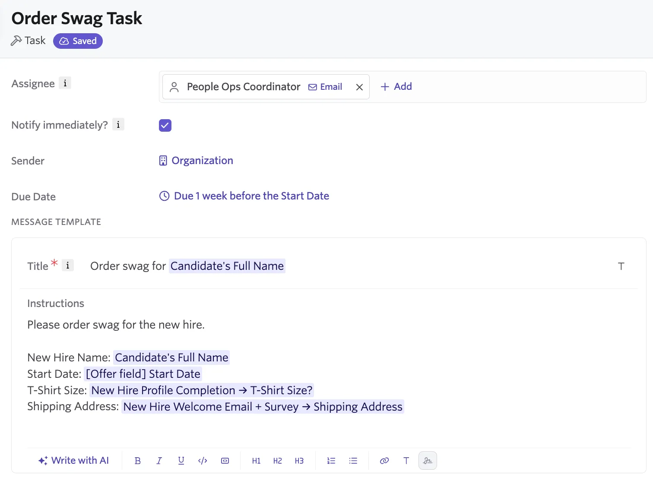This screenshot has width=653, height=481.
Task: Apply Heading 3 style
Action: click(x=299, y=461)
